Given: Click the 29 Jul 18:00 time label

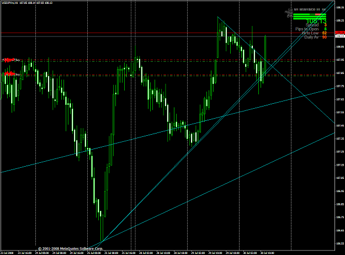Looking at the screenshot, I should point(233,253).
